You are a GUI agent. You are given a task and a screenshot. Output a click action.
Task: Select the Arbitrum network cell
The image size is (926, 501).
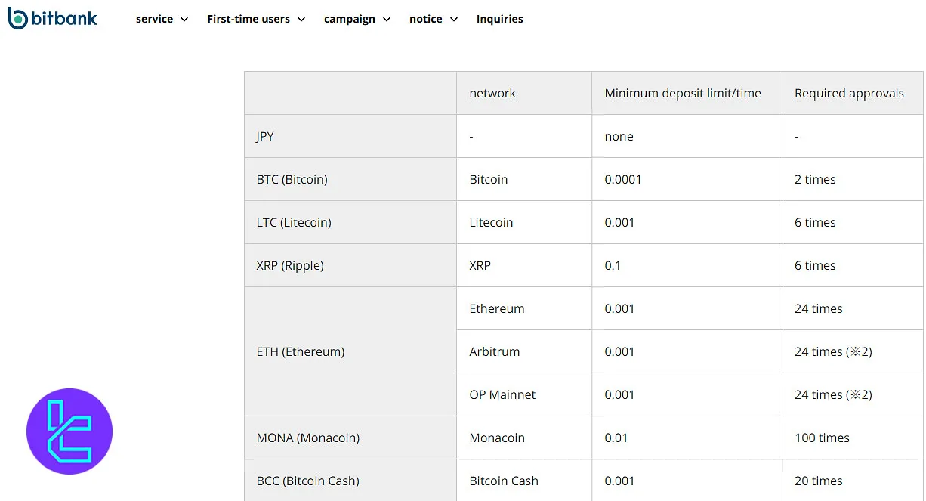coord(495,351)
